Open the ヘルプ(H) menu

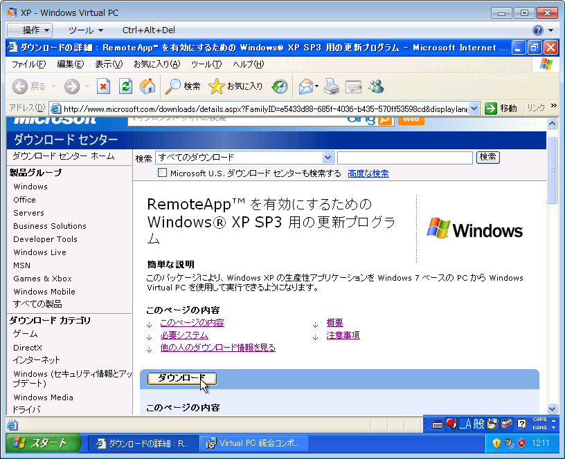(249, 64)
